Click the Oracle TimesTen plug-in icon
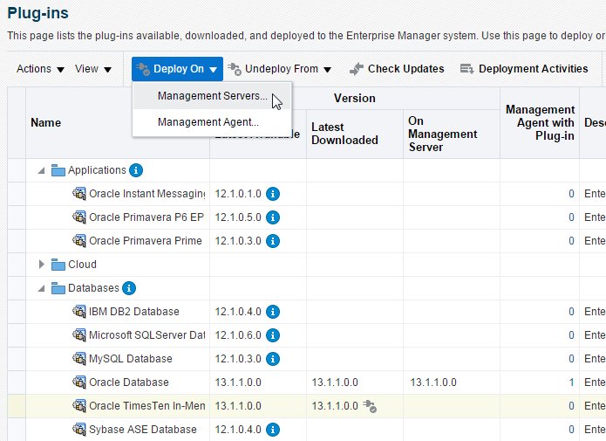Screen dimensions: 606x441 coord(79,406)
